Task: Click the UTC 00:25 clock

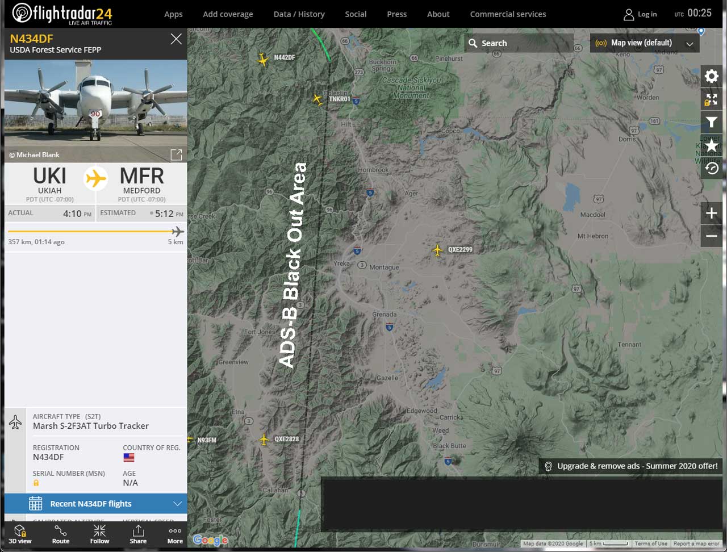Action: tap(693, 13)
